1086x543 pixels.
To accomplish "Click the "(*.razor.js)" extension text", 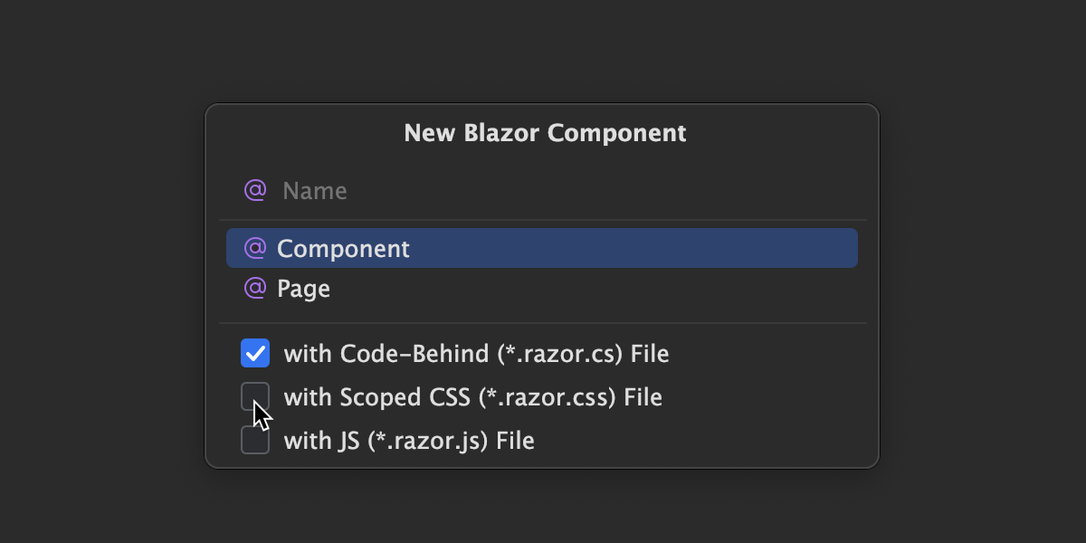I will click(428, 442).
